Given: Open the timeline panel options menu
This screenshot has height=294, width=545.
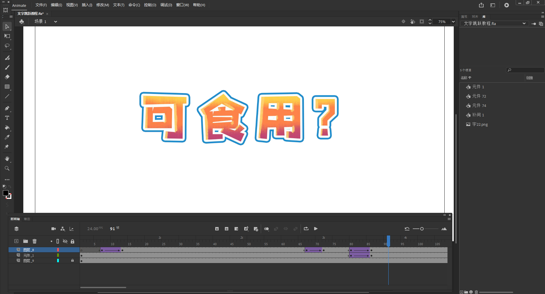Looking at the screenshot, I should pos(449,219).
